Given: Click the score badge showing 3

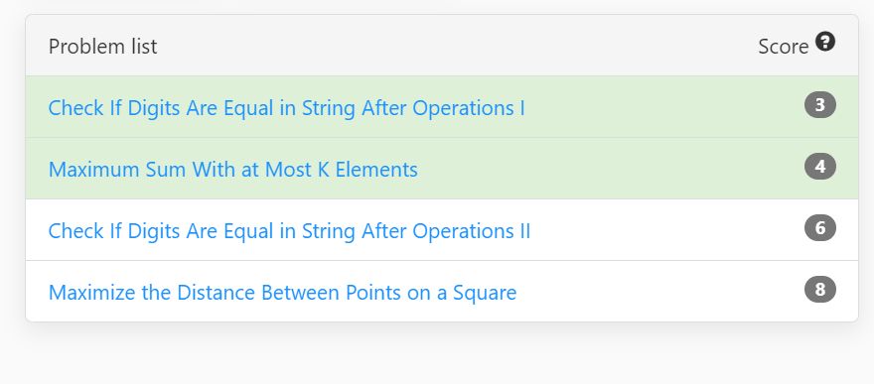Looking at the screenshot, I should coord(820,105).
